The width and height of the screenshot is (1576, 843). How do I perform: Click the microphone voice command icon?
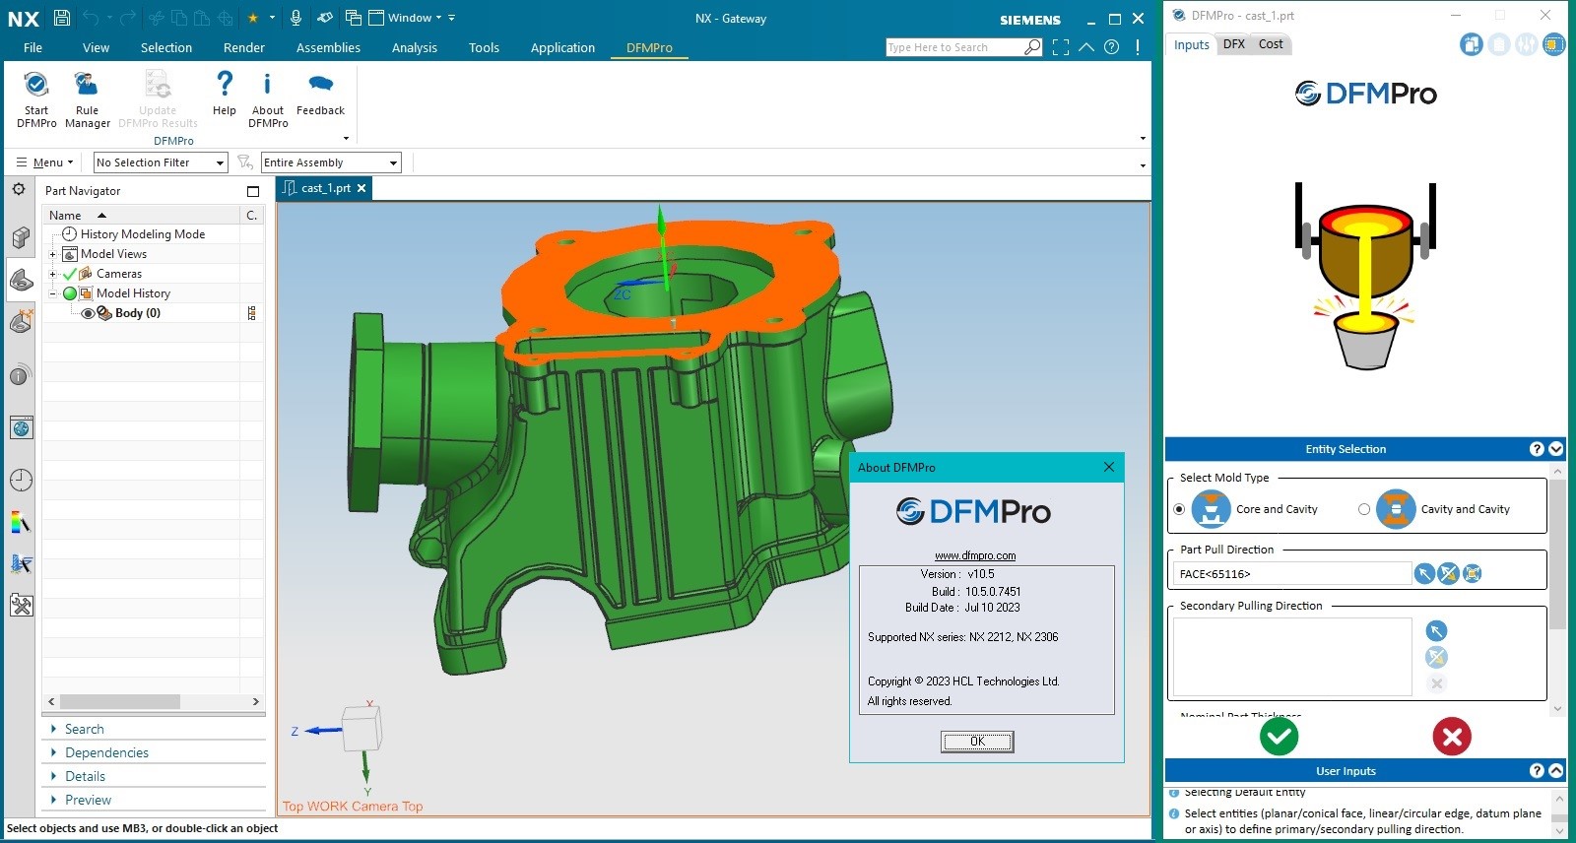click(296, 18)
